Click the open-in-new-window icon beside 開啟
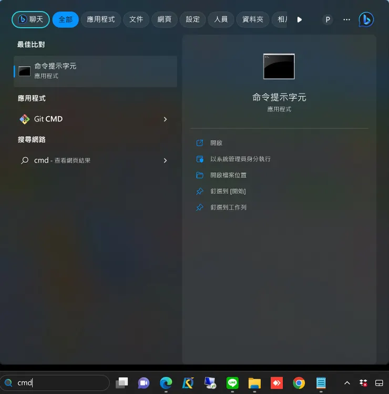This screenshot has height=394, width=389. [200, 143]
